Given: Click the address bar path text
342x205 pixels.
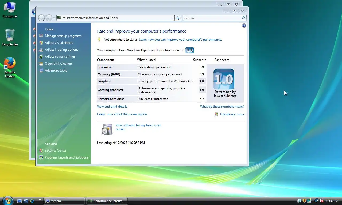Looking at the screenshot, I should pyautogui.click(x=92, y=18).
